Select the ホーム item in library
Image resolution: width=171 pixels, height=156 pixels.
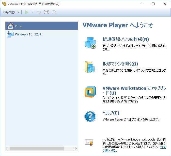[x=19, y=26]
